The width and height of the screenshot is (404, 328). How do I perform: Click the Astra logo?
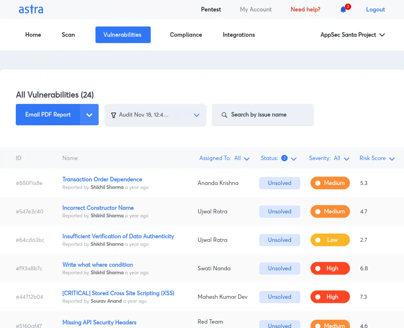click(31, 9)
